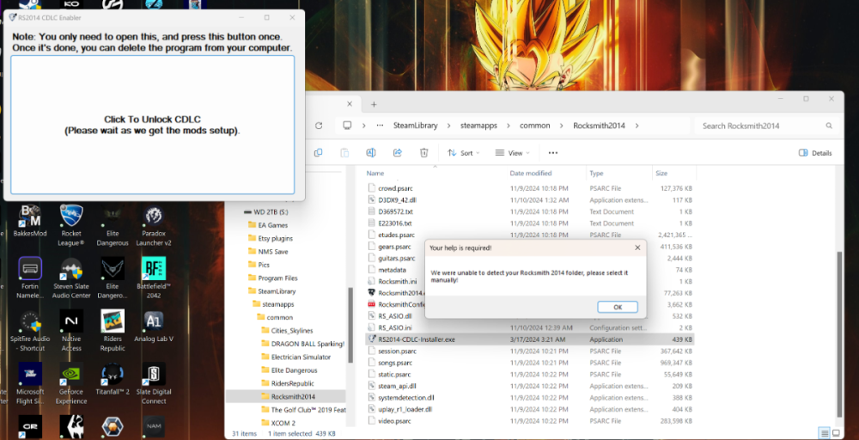Image resolution: width=859 pixels, height=440 pixels.
Task: Select Cities_Skylines folder in navigation tree
Action: 292,330
